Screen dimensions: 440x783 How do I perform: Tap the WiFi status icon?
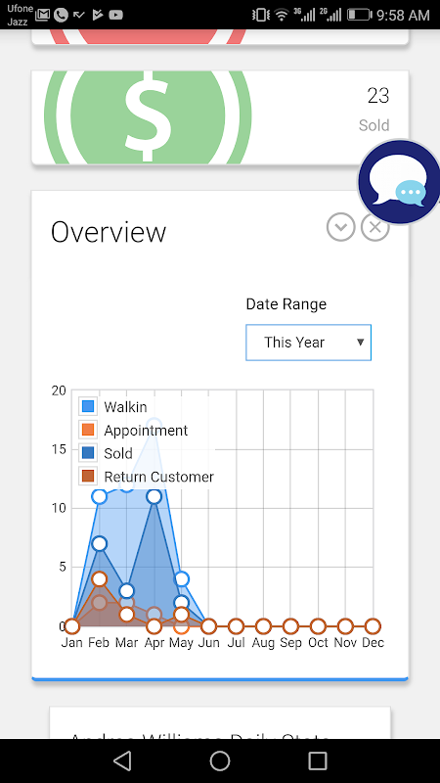[x=282, y=15]
